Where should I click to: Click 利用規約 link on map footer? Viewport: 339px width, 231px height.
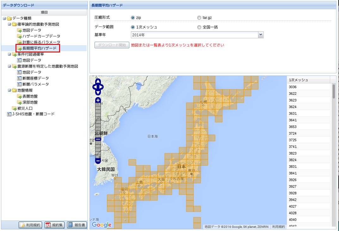(x=279, y=227)
